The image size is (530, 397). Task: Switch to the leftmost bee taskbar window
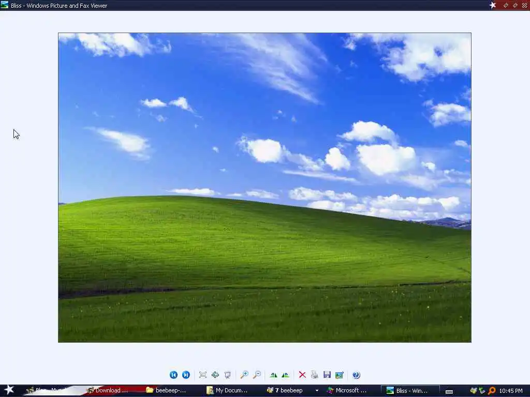click(x=51, y=390)
